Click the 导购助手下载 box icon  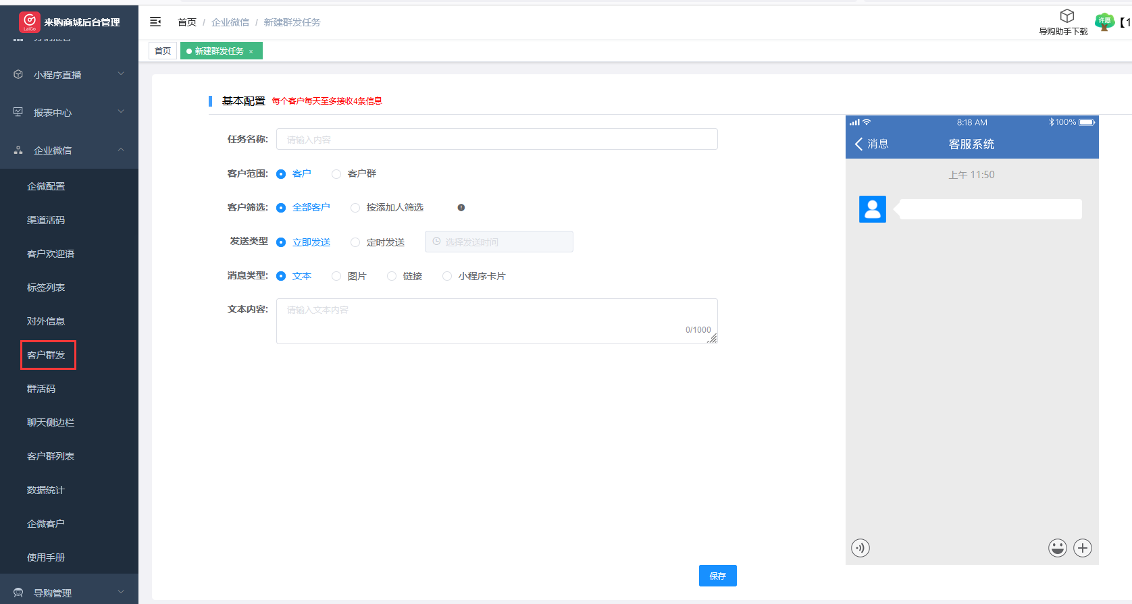[x=1066, y=16]
